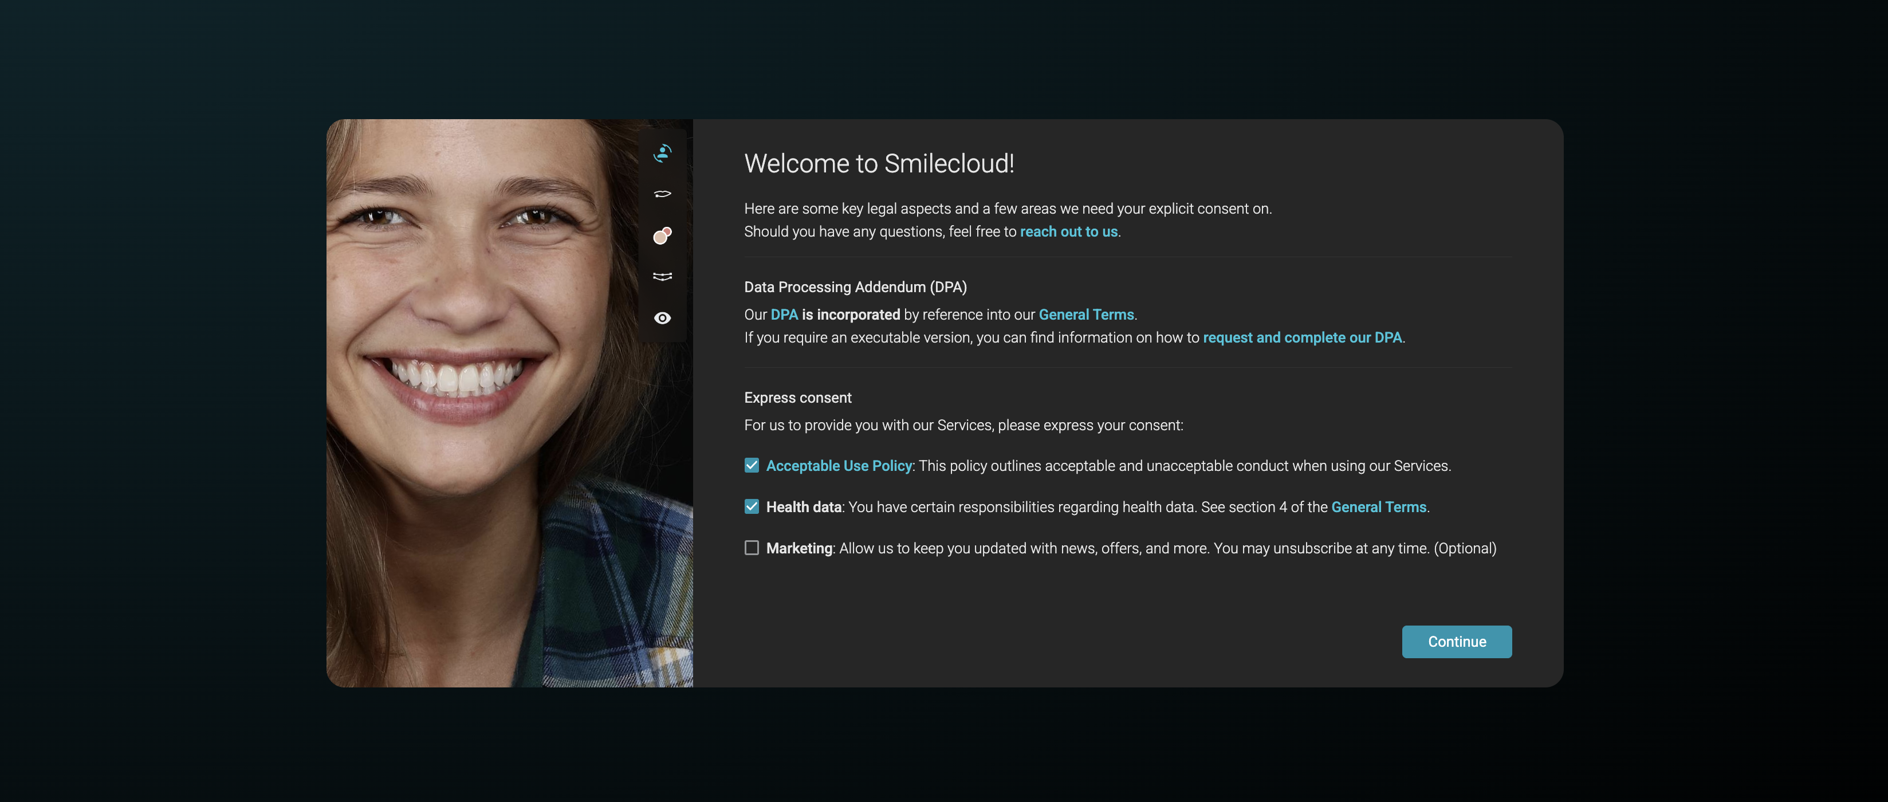Open General Terms link in DPA section
The height and width of the screenshot is (802, 1888).
coord(1086,314)
